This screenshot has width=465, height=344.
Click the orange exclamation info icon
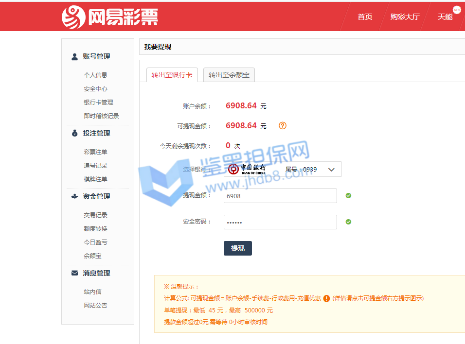[x=326, y=298]
